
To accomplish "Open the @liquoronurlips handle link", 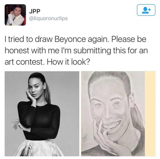I will [48, 18].
